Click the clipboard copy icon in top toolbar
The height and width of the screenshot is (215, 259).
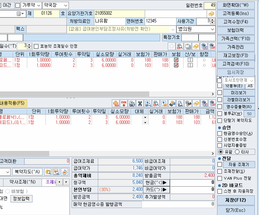point(188,46)
